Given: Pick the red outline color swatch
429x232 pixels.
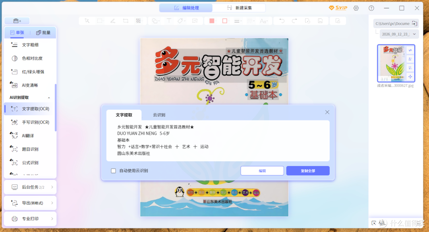Looking at the screenshot, I should (x=224, y=21).
